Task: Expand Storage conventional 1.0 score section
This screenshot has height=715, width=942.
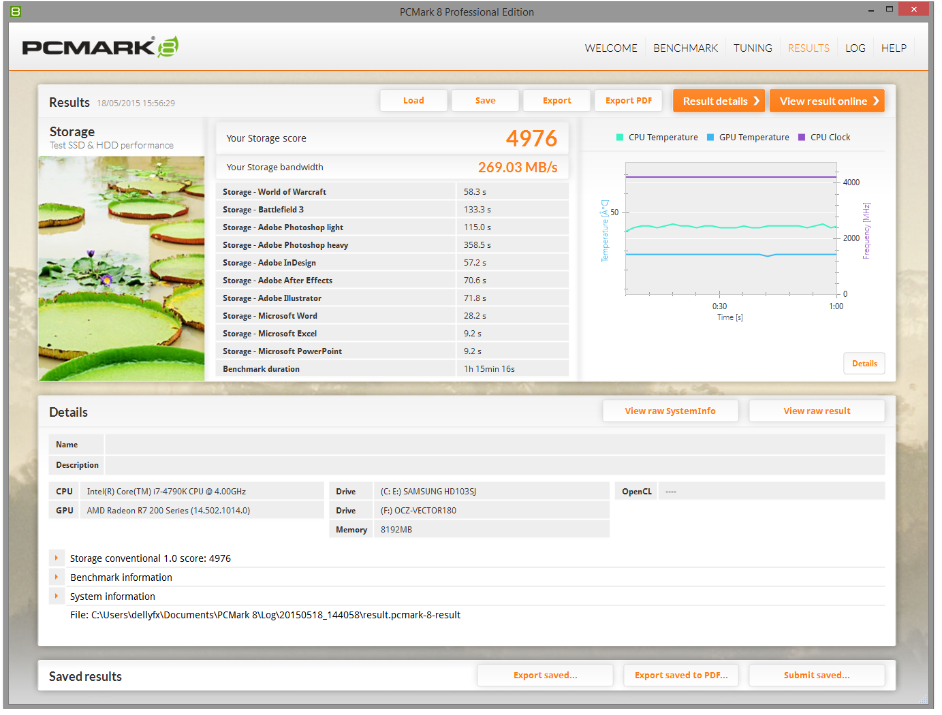Action: click(57, 558)
